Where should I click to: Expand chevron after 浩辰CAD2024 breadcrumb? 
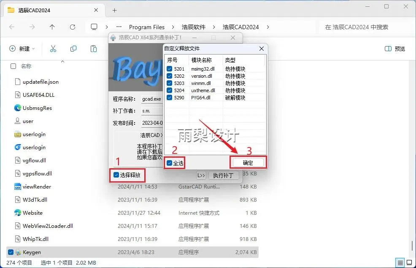click(267, 27)
